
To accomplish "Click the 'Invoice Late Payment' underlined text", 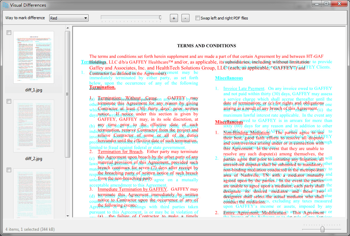I will pos(244,89).
